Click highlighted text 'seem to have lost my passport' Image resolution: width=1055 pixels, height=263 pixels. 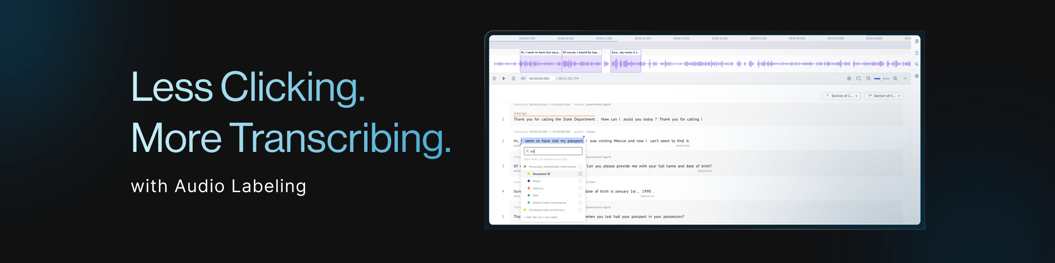[554, 141]
